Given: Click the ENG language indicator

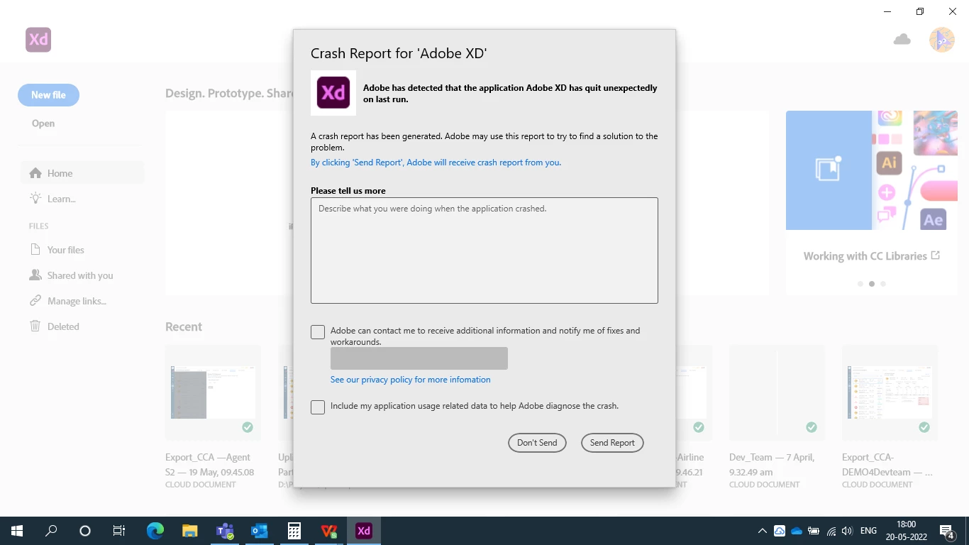Looking at the screenshot, I should tap(868, 531).
